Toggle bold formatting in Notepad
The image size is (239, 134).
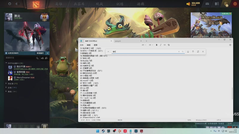pyautogui.click(x=157, y=45)
